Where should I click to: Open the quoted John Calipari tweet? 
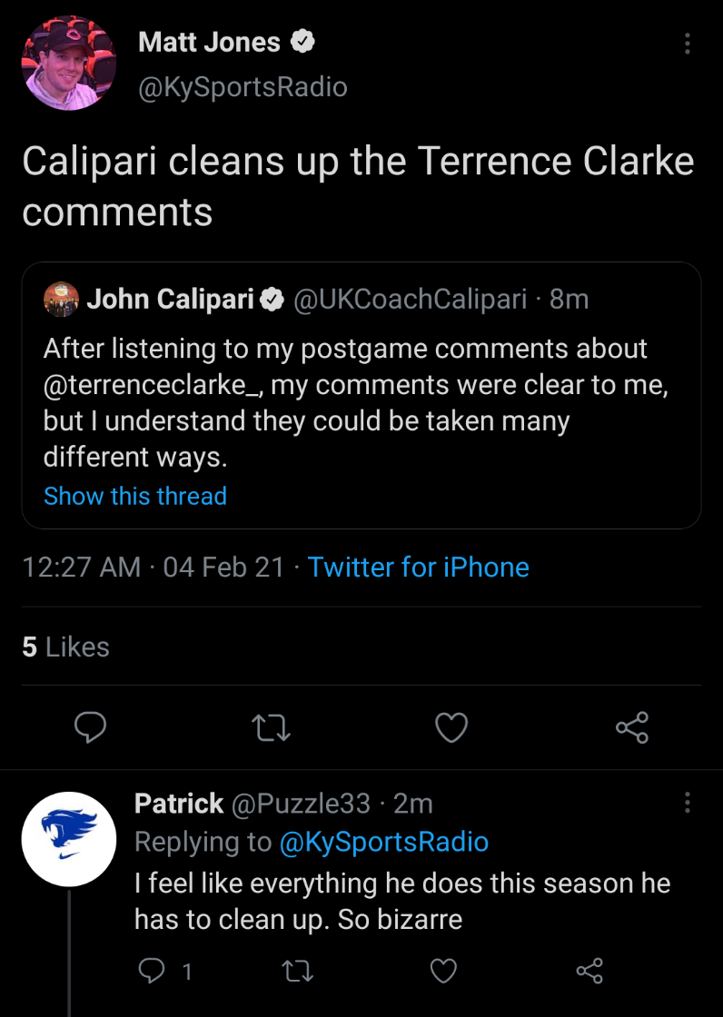click(x=361, y=403)
